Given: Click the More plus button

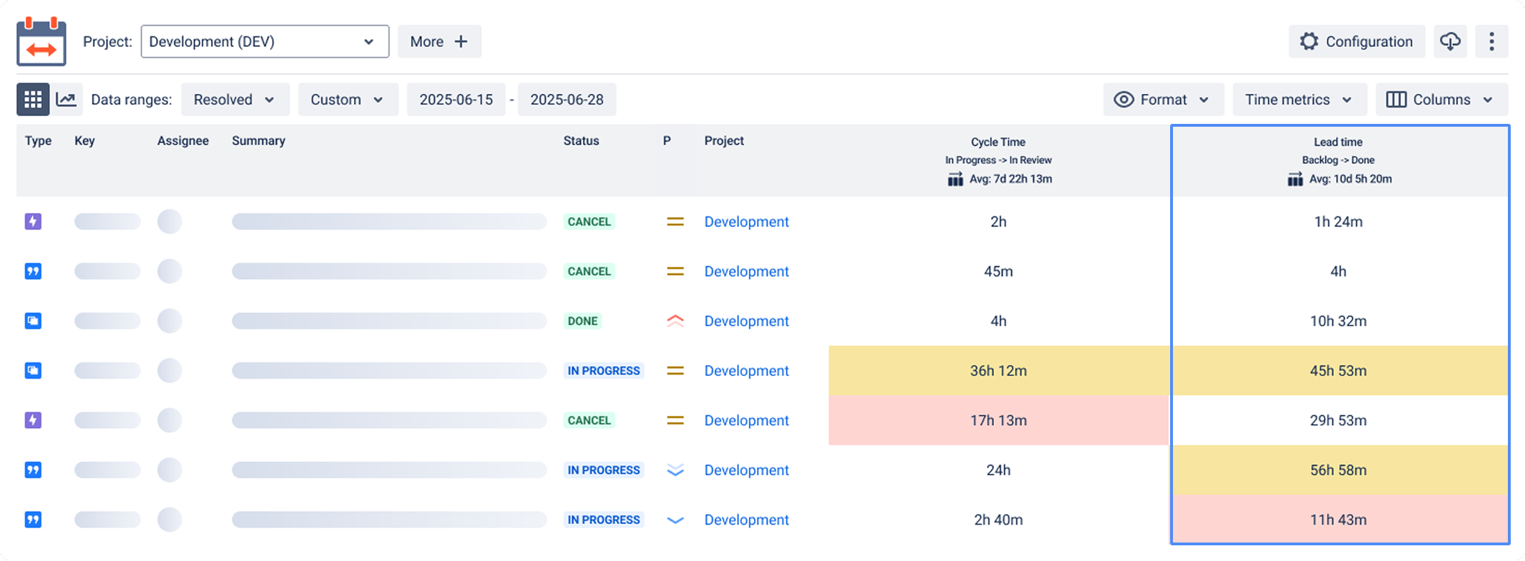Looking at the screenshot, I should (x=440, y=41).
